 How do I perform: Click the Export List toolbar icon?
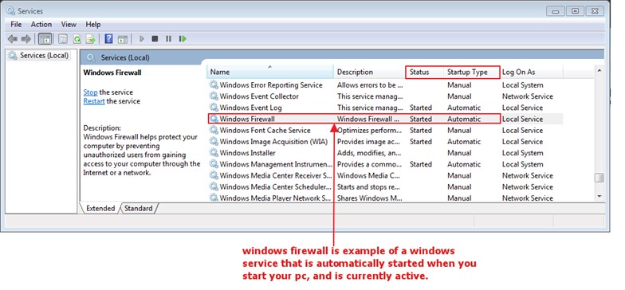pos(91,38)
